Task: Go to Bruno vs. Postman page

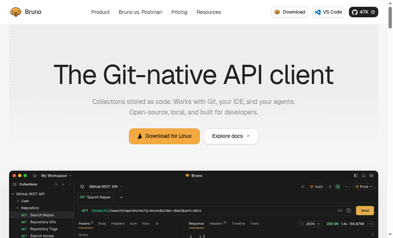Action: (140, 12)
